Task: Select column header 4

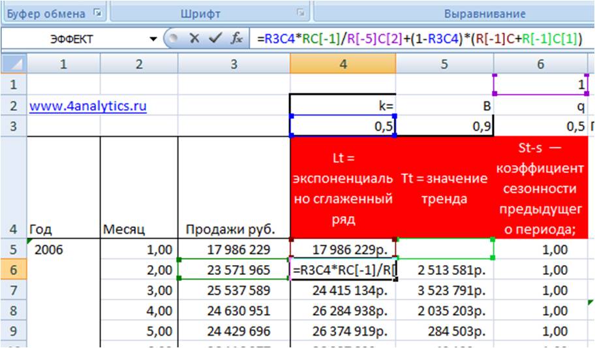Action: 343,64
